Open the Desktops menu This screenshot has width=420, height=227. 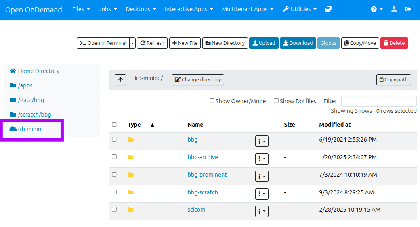[x=141, y=9]
